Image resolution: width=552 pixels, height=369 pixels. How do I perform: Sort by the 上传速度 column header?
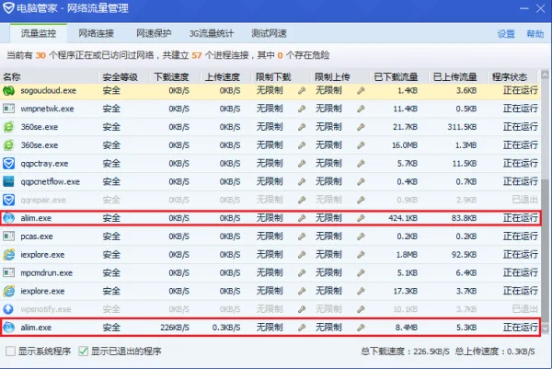(225, 76)
